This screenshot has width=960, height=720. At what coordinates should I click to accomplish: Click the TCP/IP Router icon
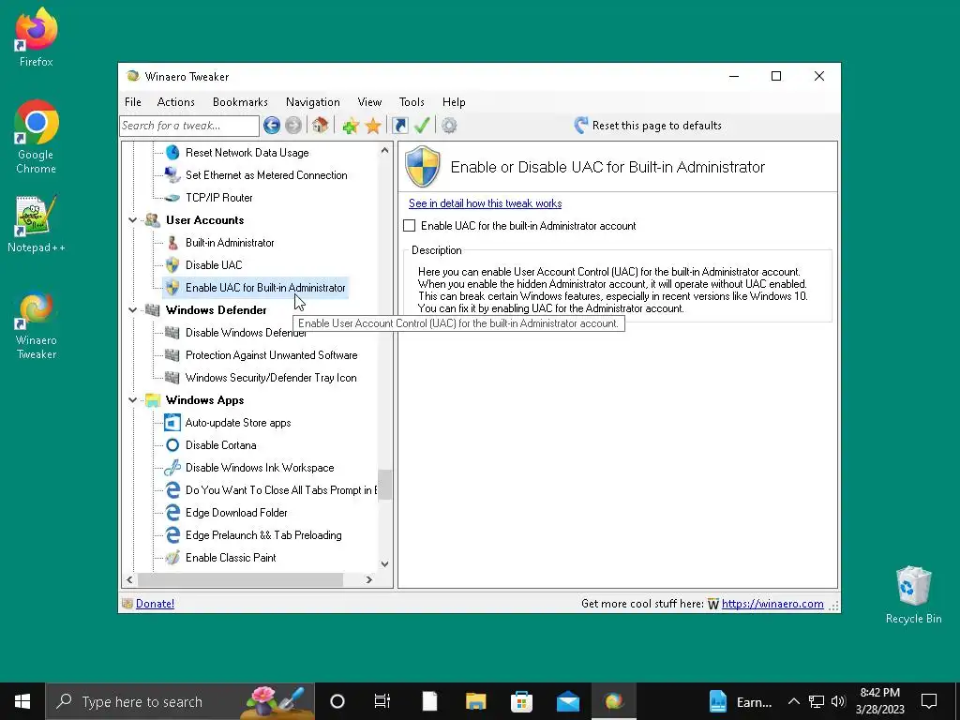coord(172,198)
